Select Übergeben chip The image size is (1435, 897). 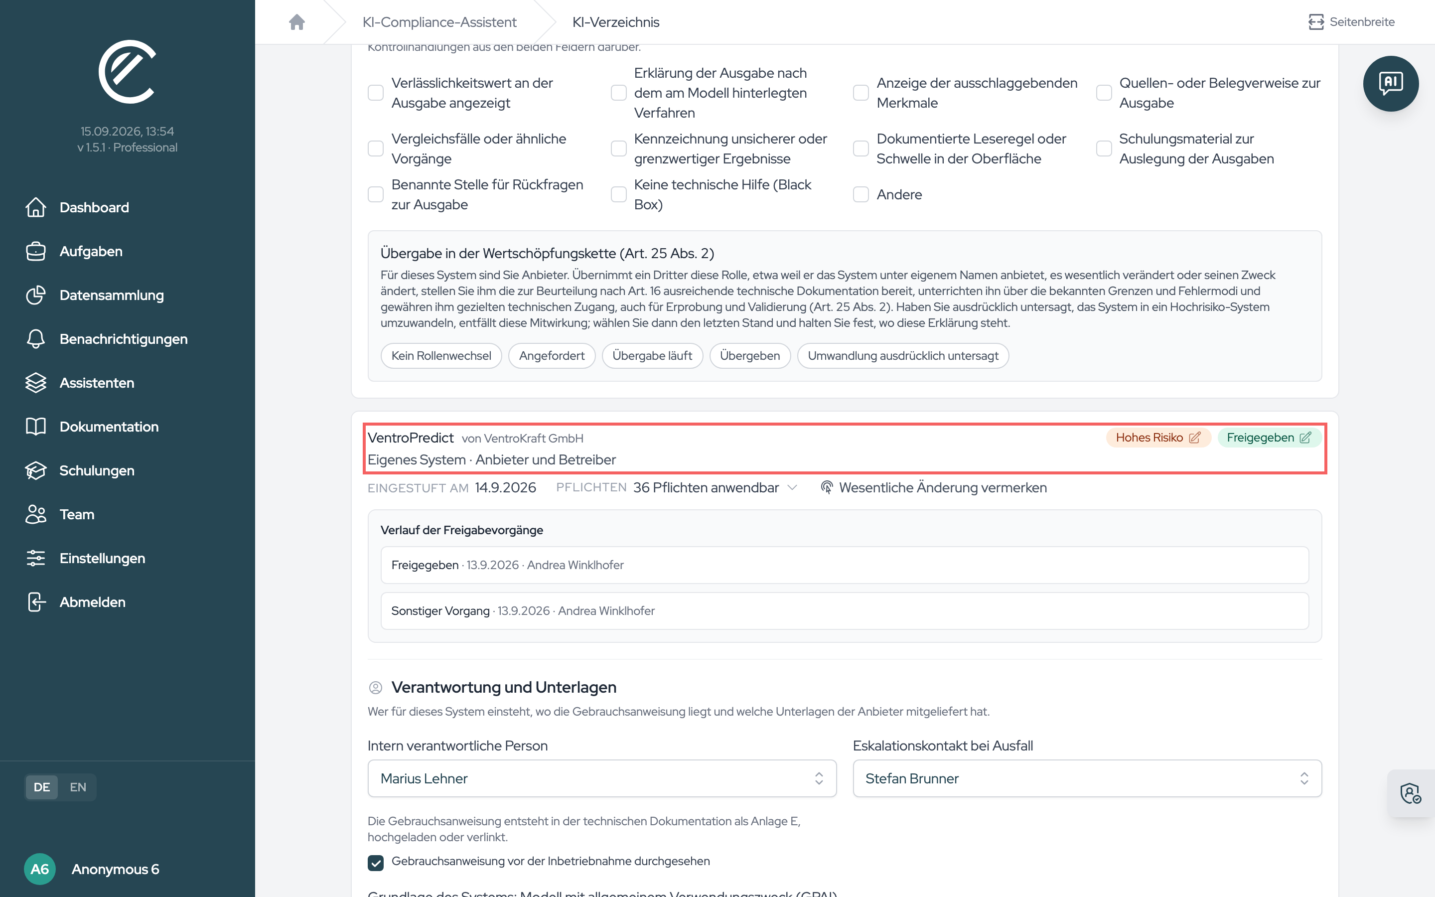[749, 356]
